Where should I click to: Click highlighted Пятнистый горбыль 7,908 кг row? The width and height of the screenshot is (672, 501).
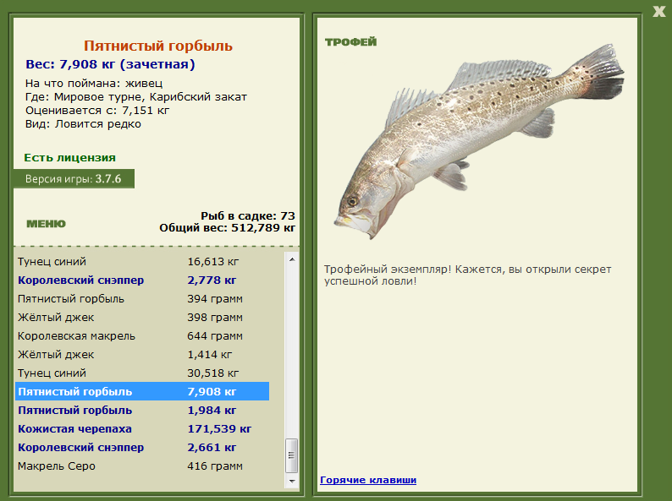tap(142, 391)
